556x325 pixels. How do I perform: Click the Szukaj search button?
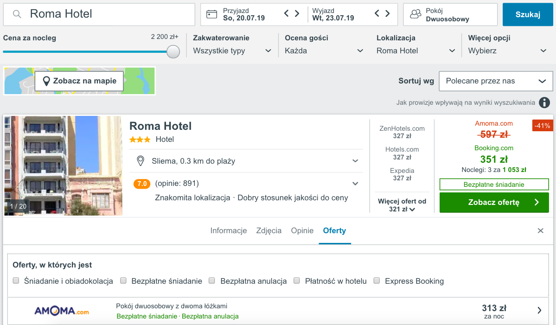click(x=528, y=14)
